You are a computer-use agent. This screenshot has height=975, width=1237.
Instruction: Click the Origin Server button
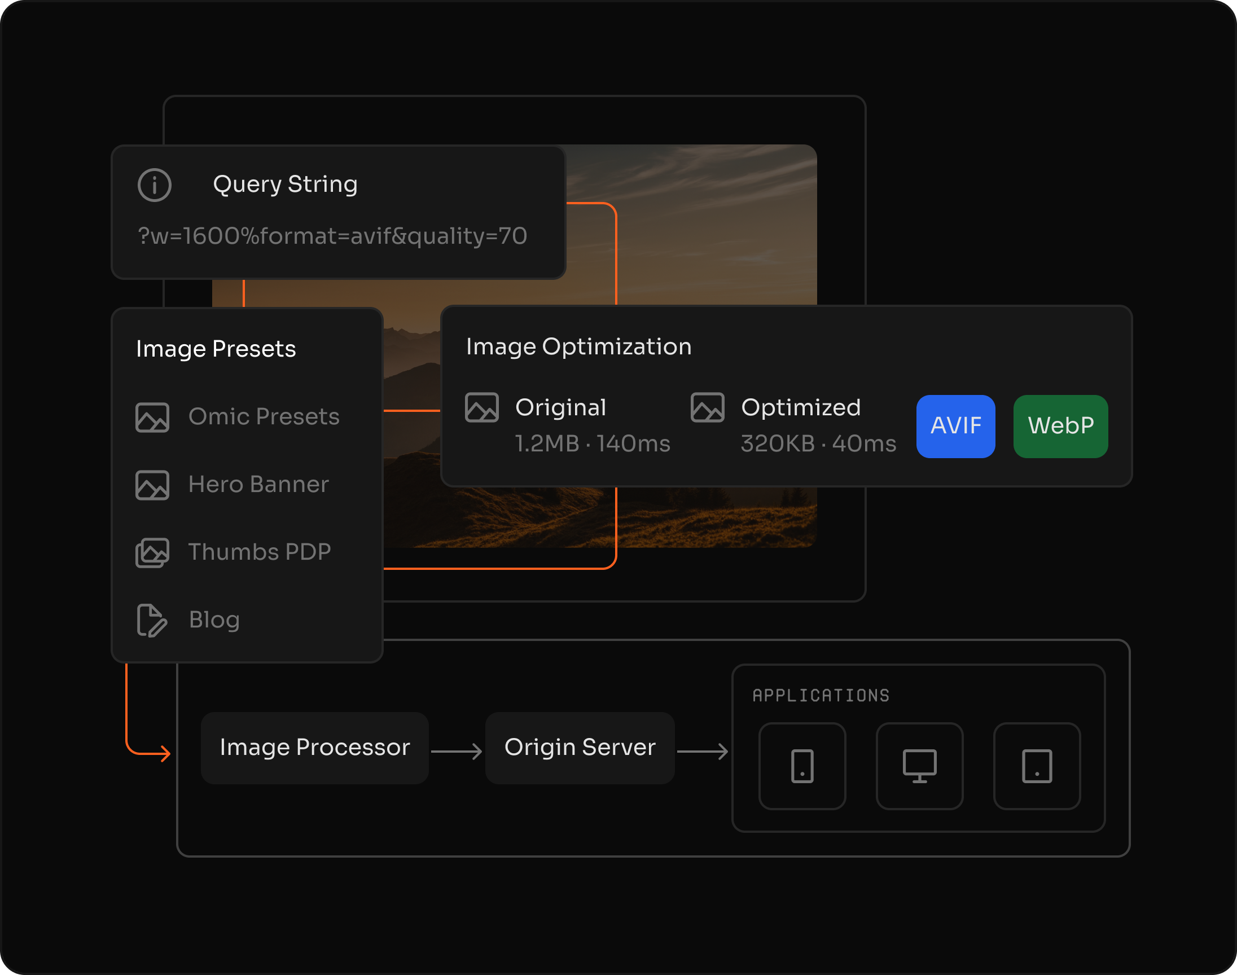[580, 748]
